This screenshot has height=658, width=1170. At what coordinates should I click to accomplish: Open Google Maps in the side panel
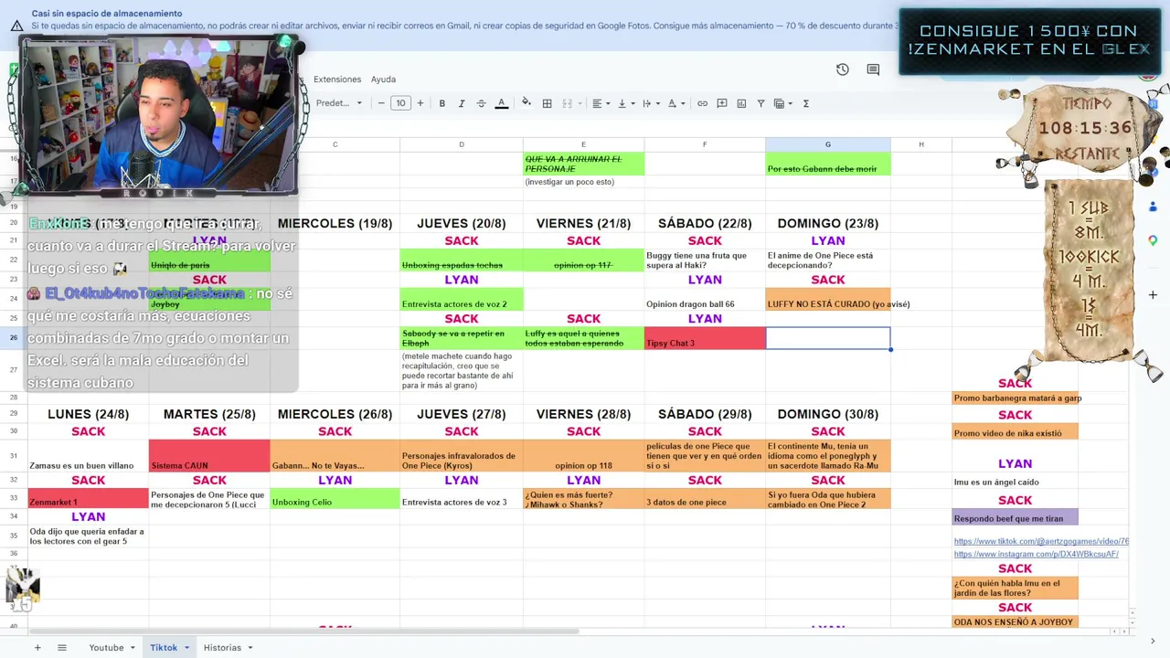coord(1153,239)
